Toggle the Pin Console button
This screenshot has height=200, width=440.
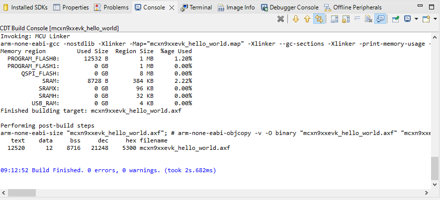tap(395, 19)
